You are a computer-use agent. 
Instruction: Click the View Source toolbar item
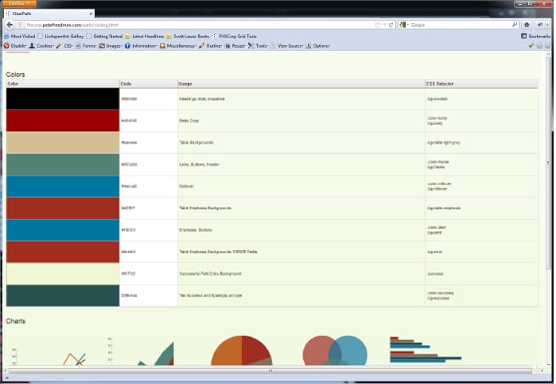coord(287,46)
